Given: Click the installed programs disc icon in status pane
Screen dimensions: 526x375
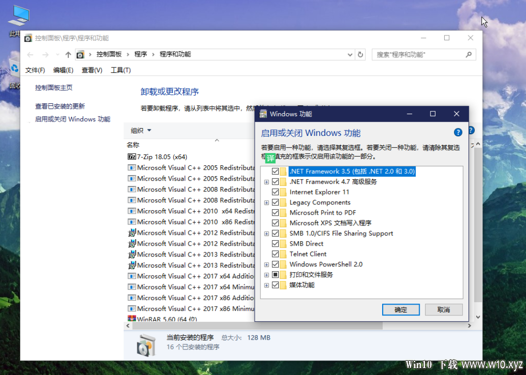Looking at the screenshot, I should (146, 345).
